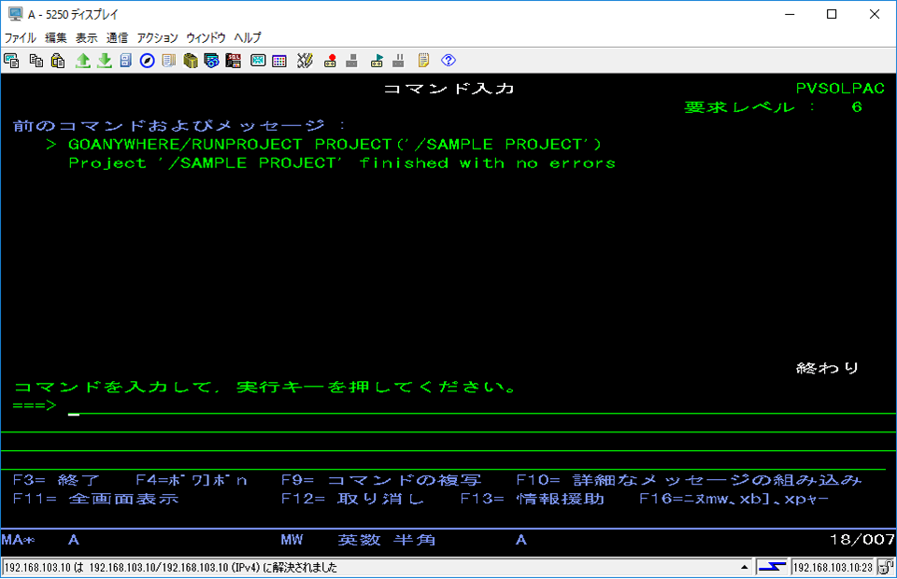Image resolution: width=897 pixels, height=579 pixels.
Task: Click the security lock status icon
Action: click(886, 567)
